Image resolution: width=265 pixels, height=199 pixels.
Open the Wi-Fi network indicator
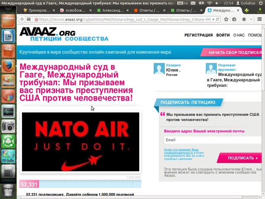[210, 3]
